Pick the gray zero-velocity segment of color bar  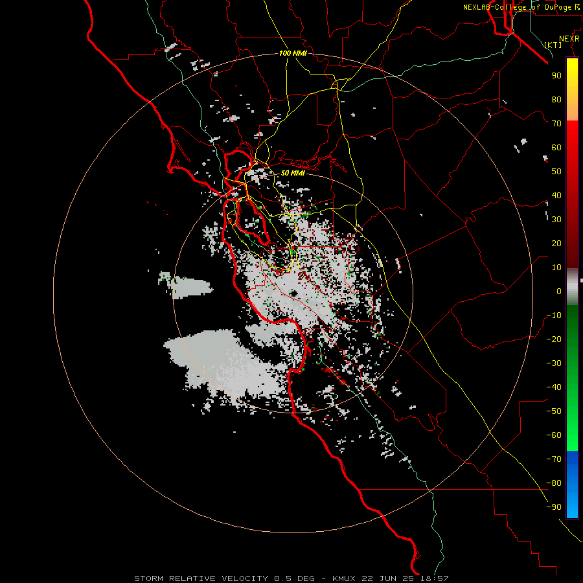tap(572, 286)
